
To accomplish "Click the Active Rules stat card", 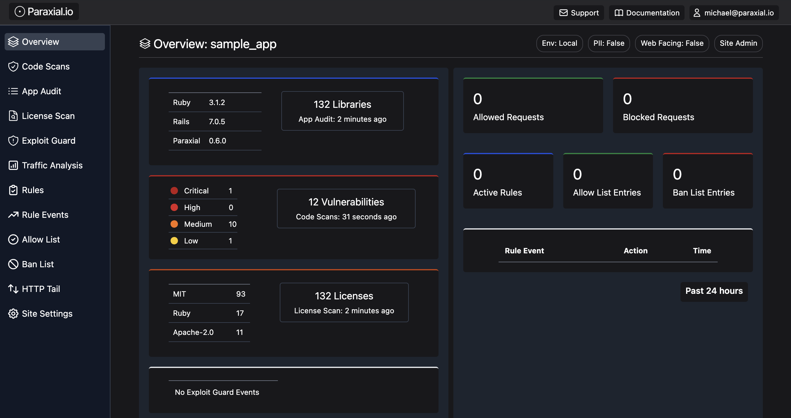I will (508, 181).
